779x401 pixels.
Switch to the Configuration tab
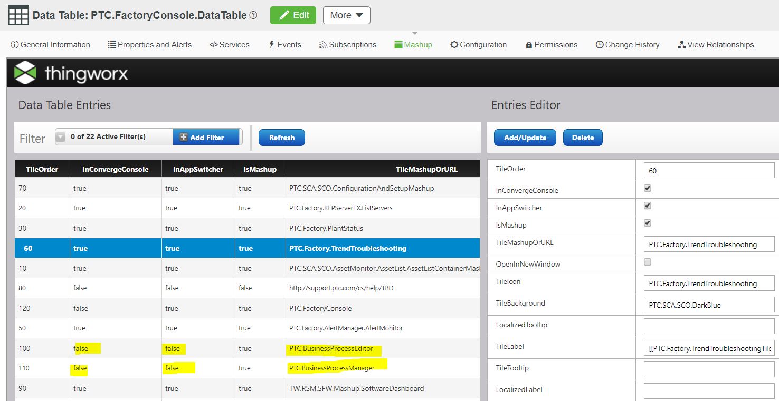tap(478, 45)
